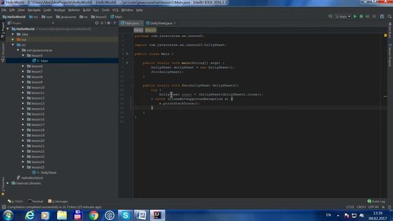Open the Messages tool window tab
Screen dimensions: 393x221
(x=58, y=201)
